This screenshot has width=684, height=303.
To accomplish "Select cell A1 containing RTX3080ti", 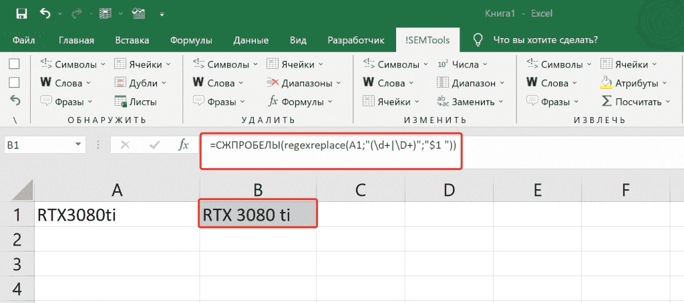I will pyautogui.click(x=117, y=215).
